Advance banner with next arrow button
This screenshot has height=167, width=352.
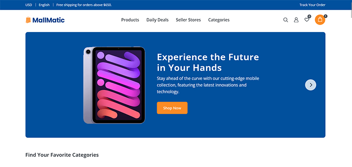point(311,85)
